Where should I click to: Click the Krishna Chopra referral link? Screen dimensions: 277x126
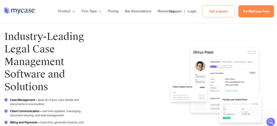point(231,91)
